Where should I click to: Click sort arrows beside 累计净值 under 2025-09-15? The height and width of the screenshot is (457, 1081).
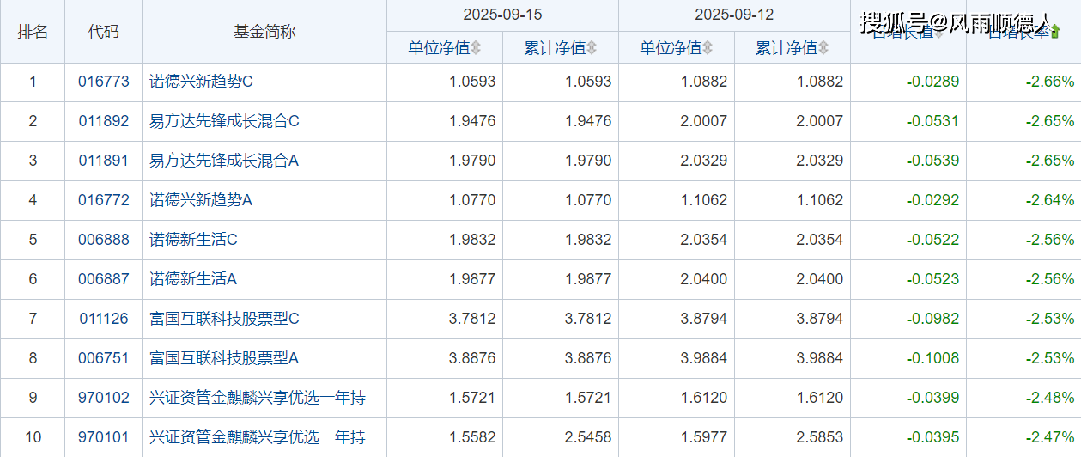pyautogui.click(x=592, y=48)
